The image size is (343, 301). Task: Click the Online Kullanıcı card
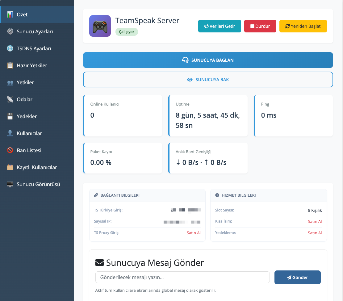pos(123,116)
